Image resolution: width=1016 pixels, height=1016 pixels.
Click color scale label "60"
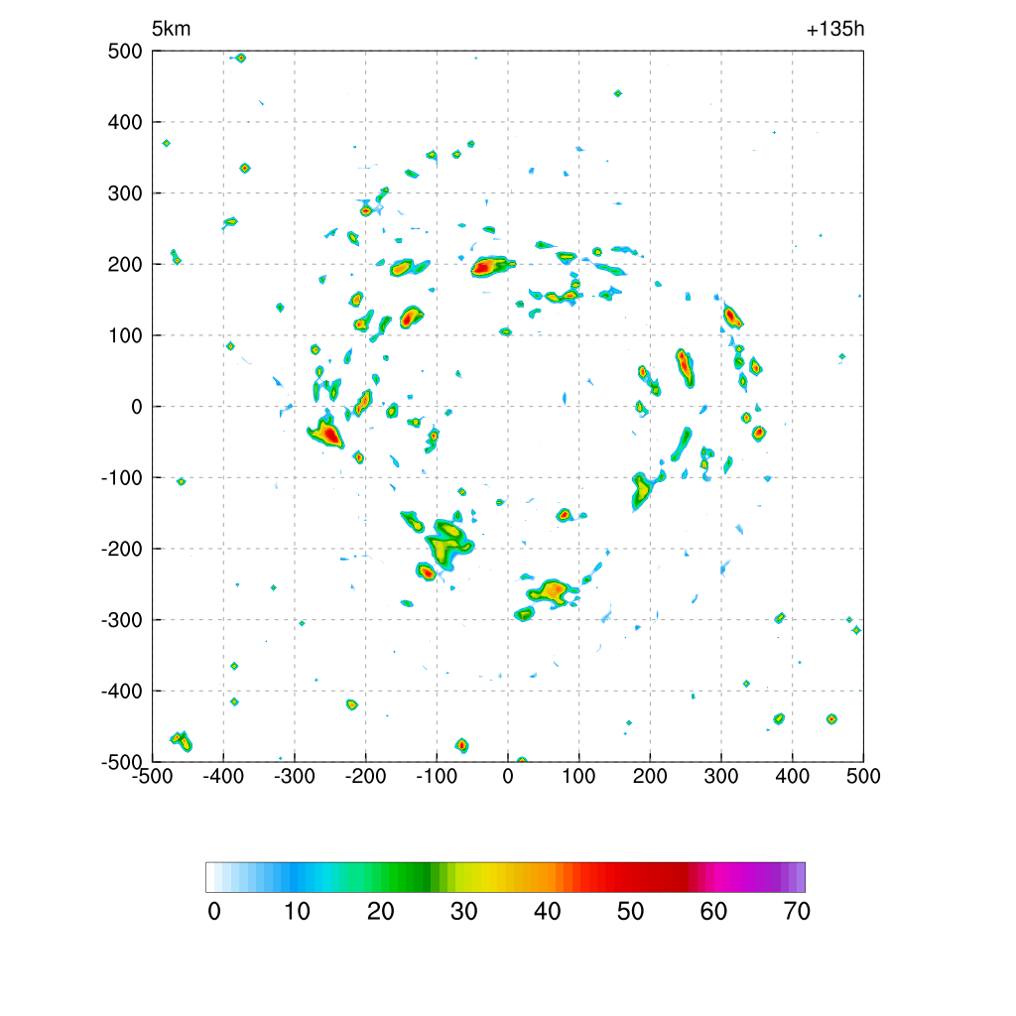point(713,912)
